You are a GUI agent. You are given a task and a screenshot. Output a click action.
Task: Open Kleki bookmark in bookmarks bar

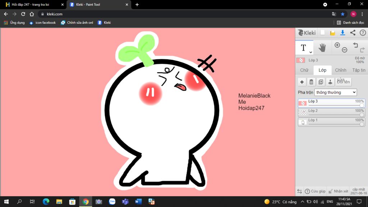[104, 23]
